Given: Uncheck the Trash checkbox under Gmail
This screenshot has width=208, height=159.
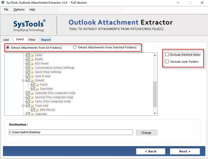Looking at the screenshot, I should click(x=33, y=84).
